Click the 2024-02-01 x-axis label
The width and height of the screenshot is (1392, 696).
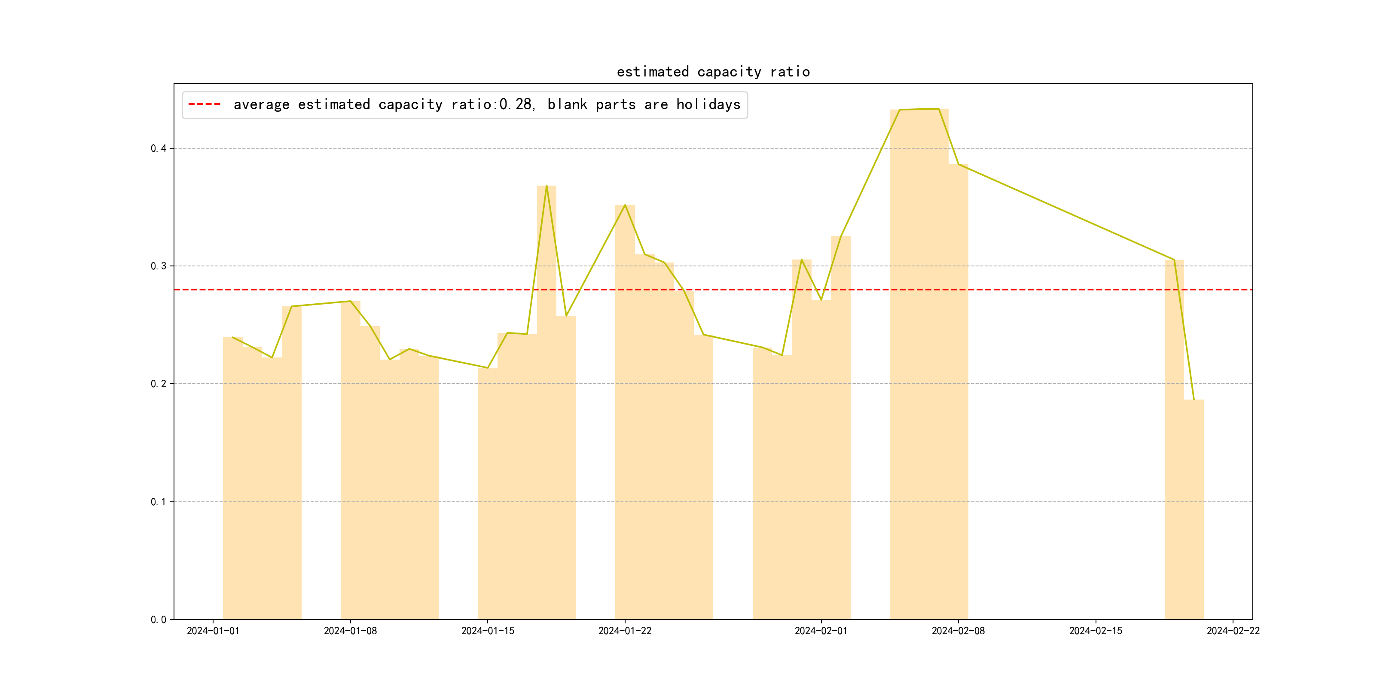(821, 631)
